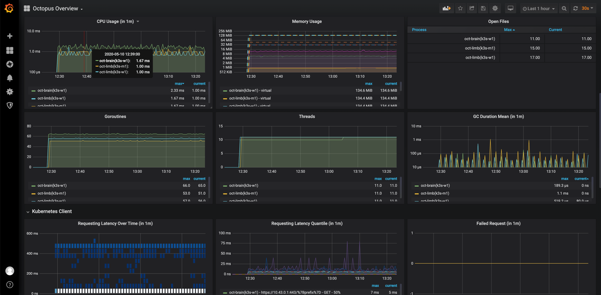This screenshot has width=601, height=295.
Task: Open the 30s refresh interval dropdown
Action: 587,8
